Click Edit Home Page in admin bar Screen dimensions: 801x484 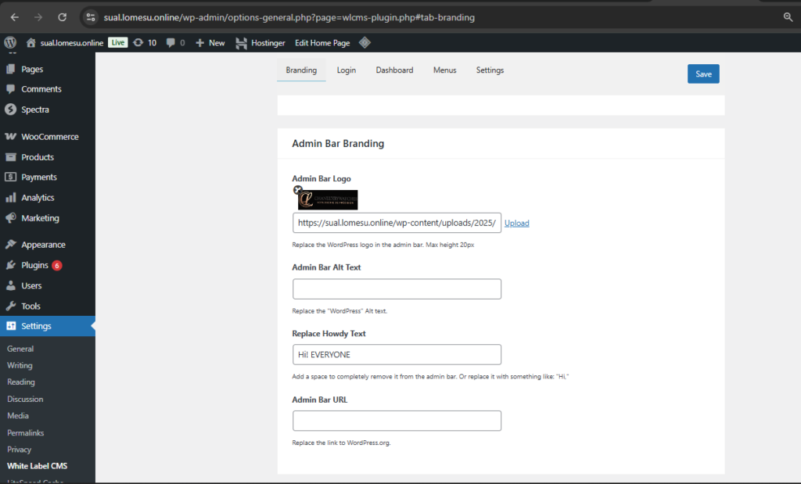(322, 43)
